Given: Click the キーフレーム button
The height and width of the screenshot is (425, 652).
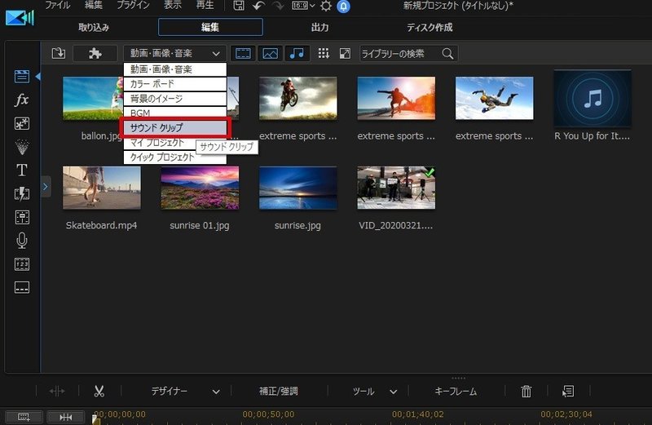Looking at the screenshot, I should 456,392.
